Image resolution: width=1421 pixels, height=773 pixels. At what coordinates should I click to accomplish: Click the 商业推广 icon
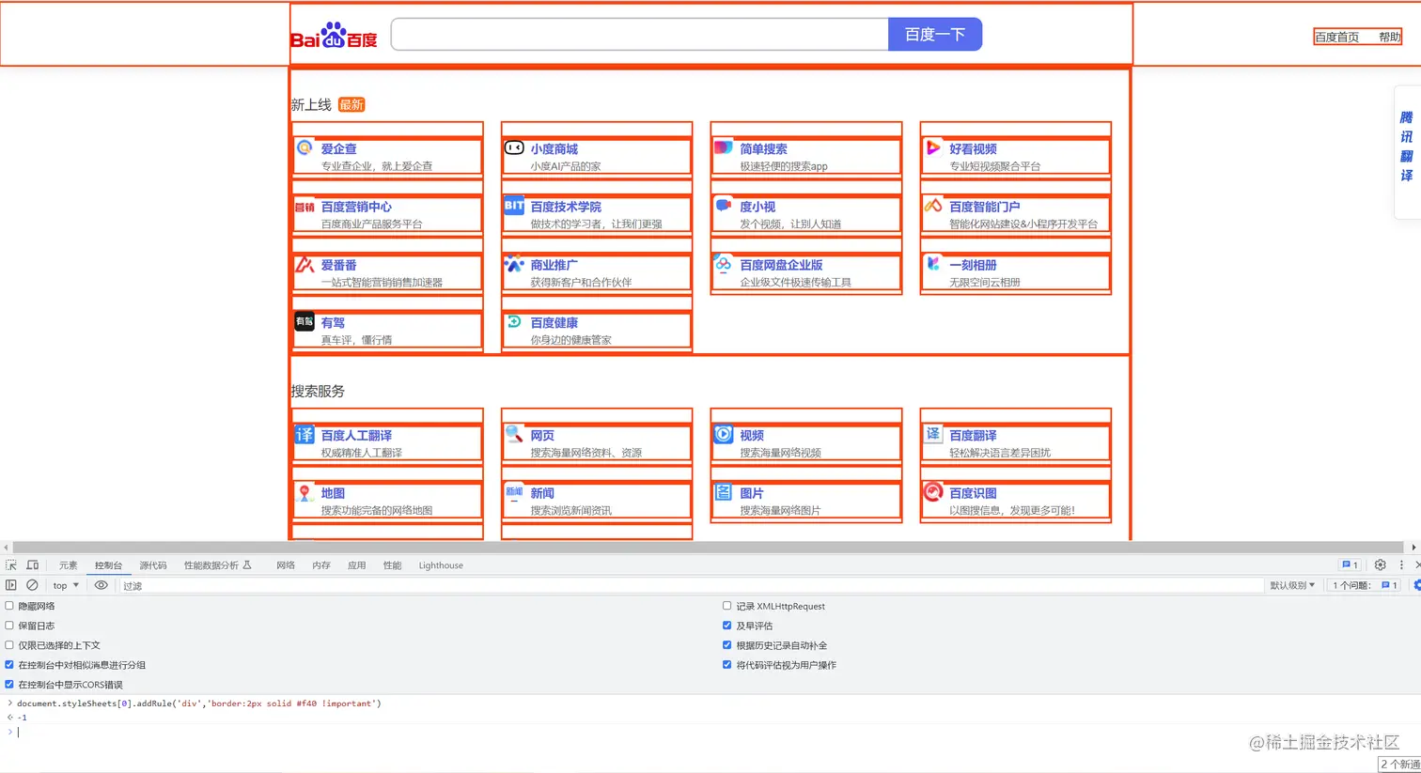click(x=514, y=264)
